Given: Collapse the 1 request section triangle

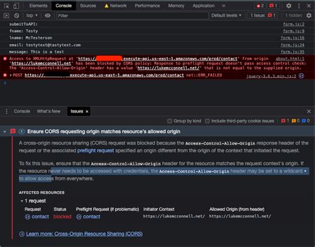Looking at the screenshot, I should point(22,201).
